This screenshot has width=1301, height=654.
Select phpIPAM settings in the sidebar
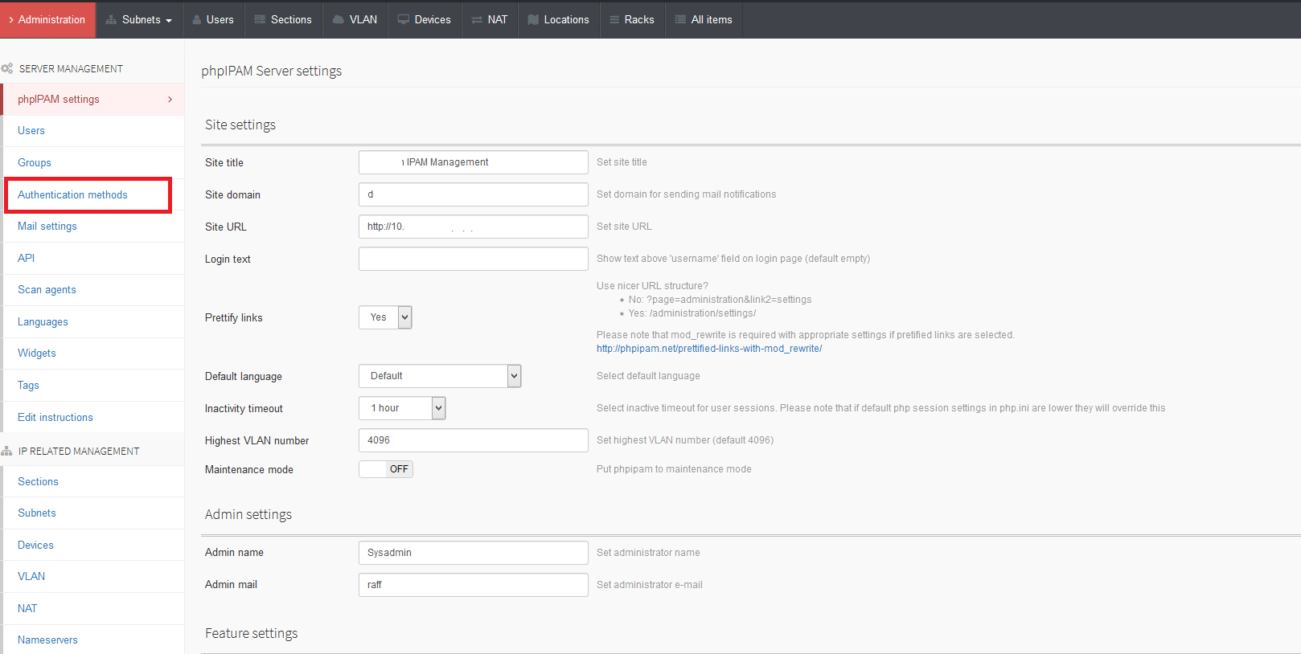pos(93,100)
